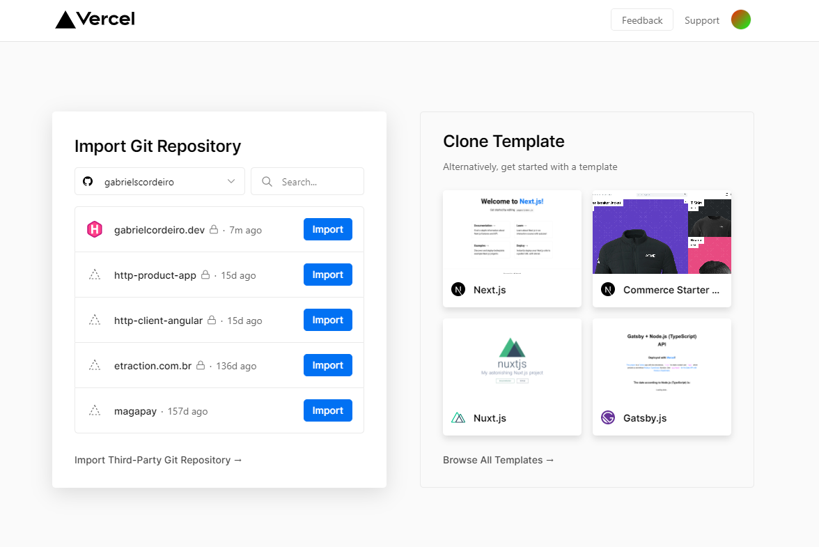Select the Commerce Starter template thumbnail

click(x=662, y=232)
